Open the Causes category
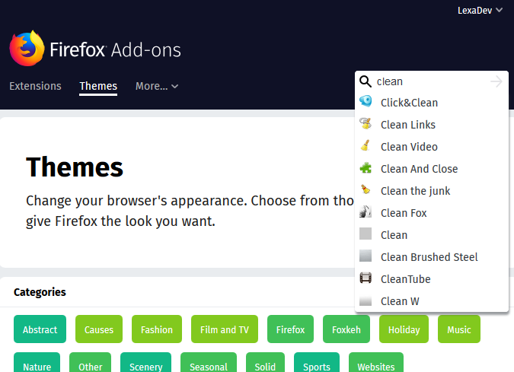514x372 pixels. (99, 329)
